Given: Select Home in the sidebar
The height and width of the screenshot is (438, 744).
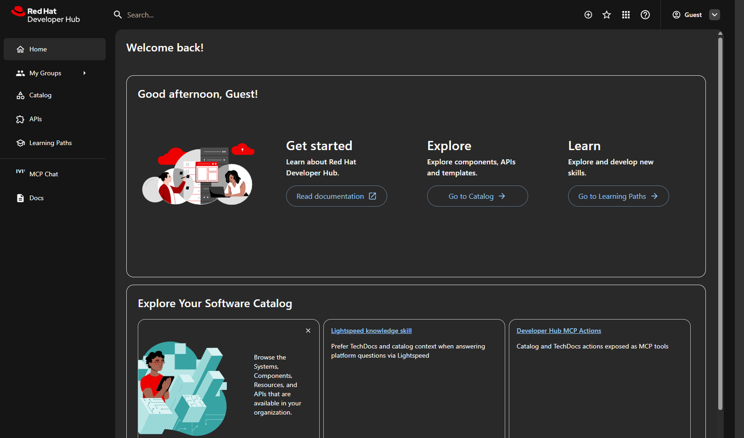Looking at the screenshot, I should click(55, 49).
